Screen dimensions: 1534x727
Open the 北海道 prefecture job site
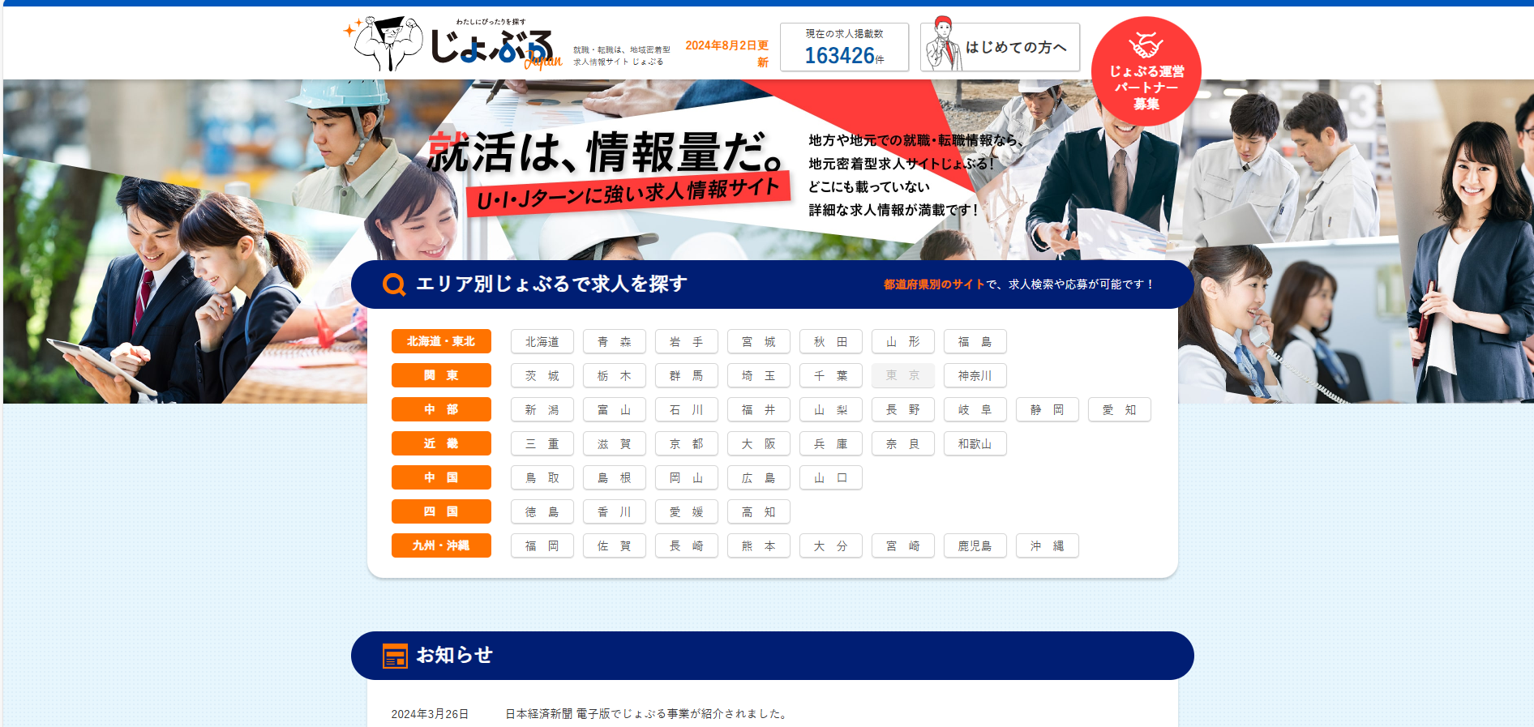click(542, 342)
